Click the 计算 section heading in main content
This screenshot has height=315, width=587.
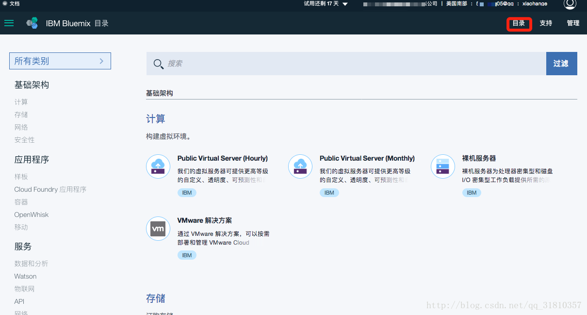156,118
